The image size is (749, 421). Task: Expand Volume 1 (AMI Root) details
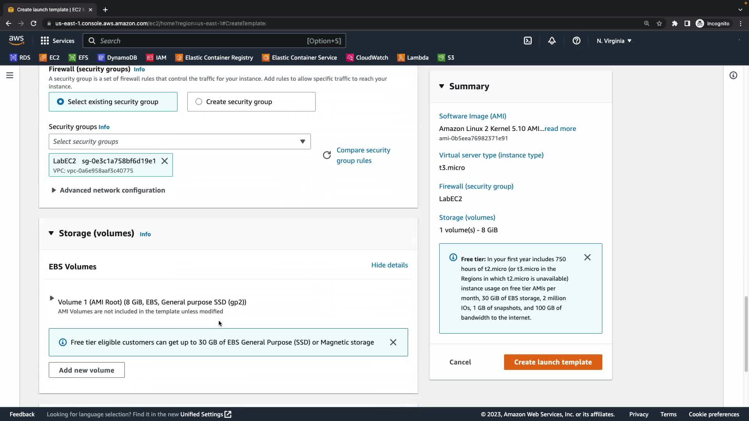tap(51, 298)
